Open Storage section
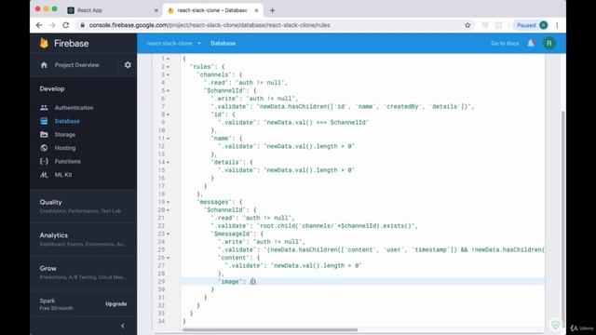This screenshot has height=335, width=596. (x=65, y=134)
